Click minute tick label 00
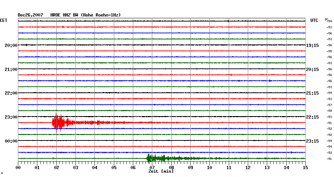 pos(18,167)
